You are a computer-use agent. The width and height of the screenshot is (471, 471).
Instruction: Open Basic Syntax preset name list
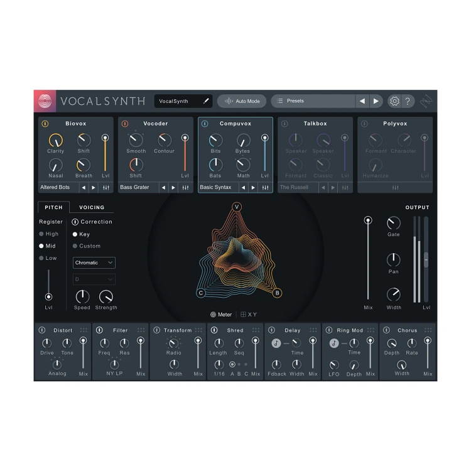219,187
